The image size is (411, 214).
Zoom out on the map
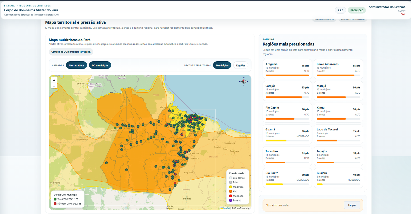coord(54,86)
